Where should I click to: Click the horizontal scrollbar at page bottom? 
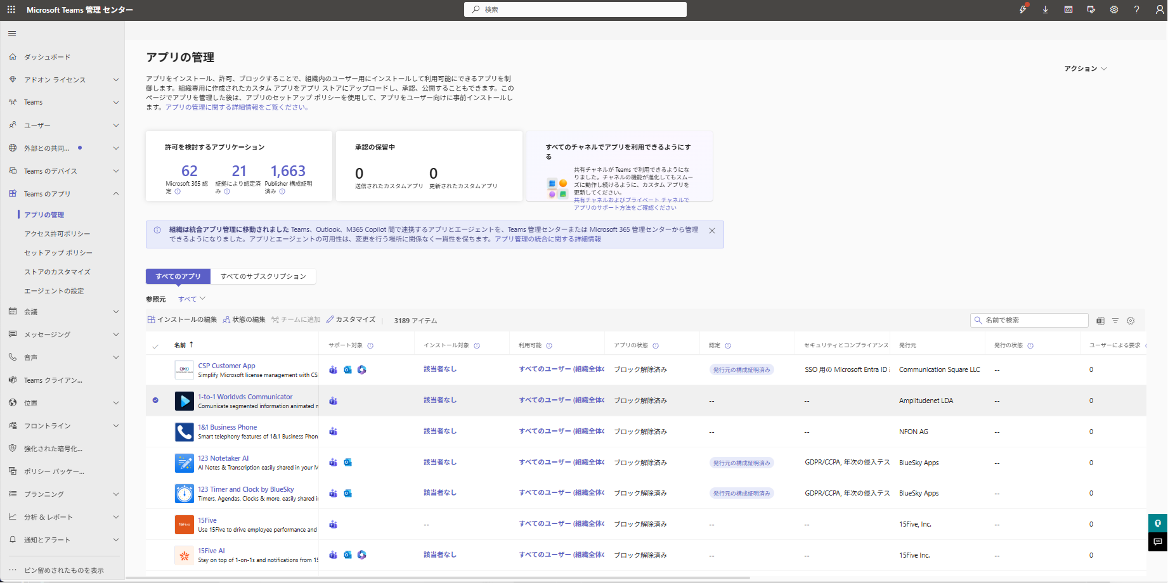438,578
